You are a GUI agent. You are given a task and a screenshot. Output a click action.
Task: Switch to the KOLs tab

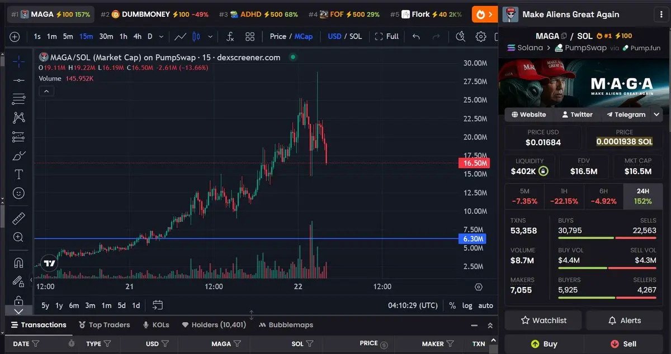tap(156, 325)
